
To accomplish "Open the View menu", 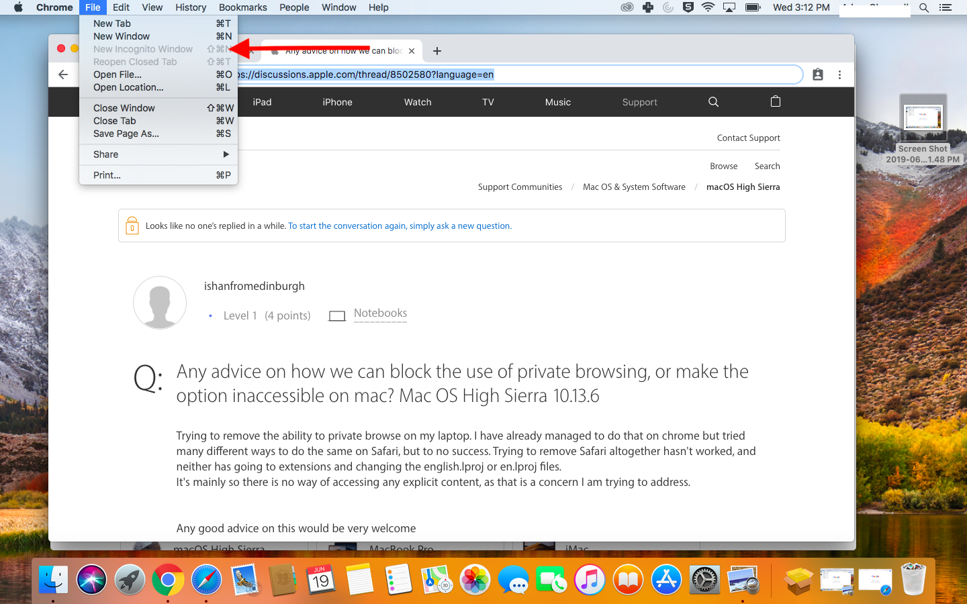I will (152, 7).
